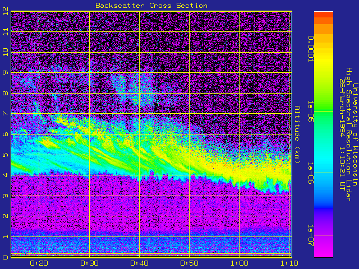
Task: Click the 'Backscatter Cross Section' title
Action: (x=151, y=6)
